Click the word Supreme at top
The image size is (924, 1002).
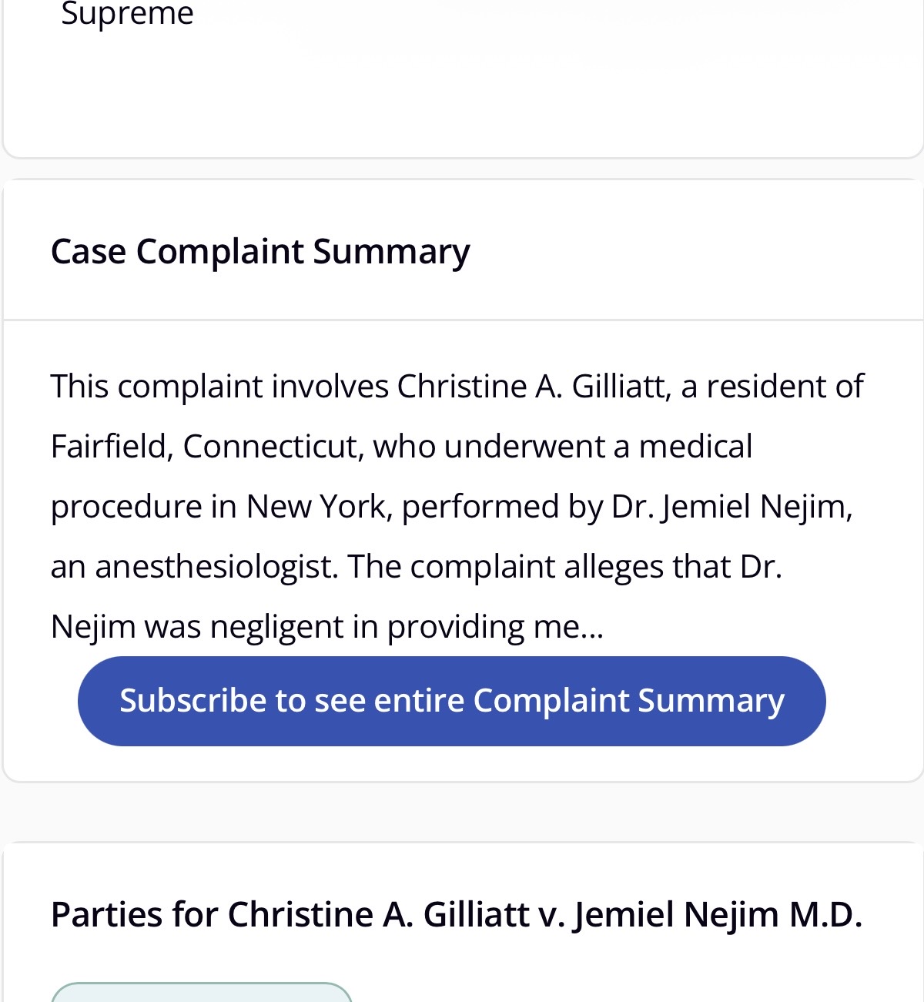127,14
